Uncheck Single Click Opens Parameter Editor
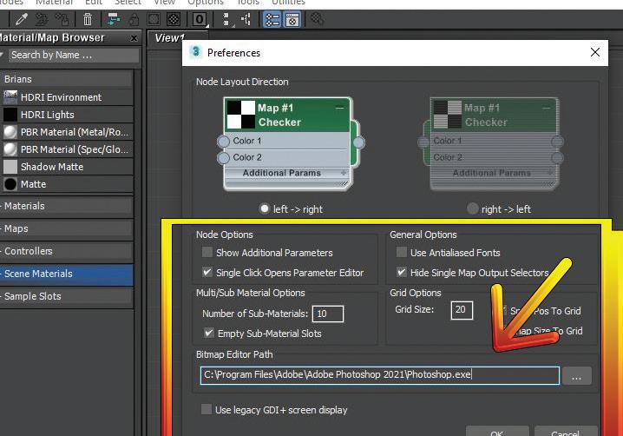 click(x=207, y=272)
